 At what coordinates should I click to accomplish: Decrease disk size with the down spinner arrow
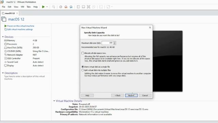[114, 44]
